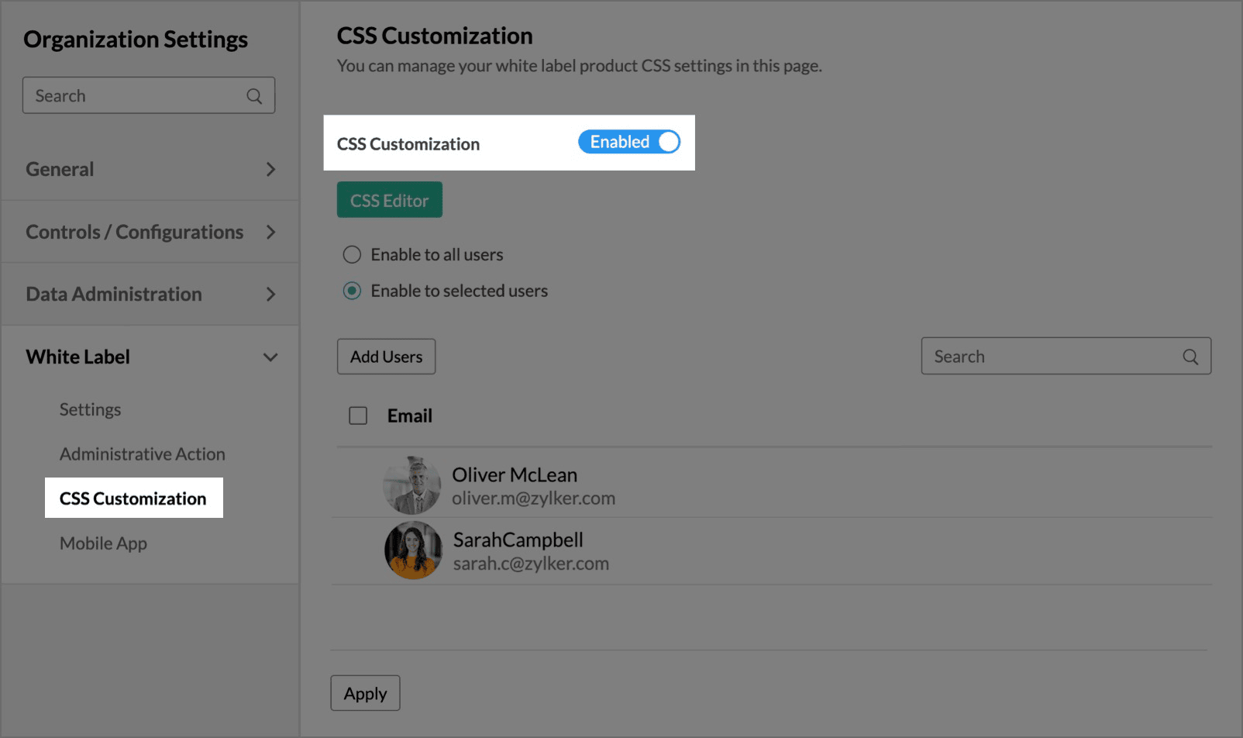This screenshot has width=1243, height=738.
Task: Click Oliver McLean's profile photo
Action: (x=412, y=485)
